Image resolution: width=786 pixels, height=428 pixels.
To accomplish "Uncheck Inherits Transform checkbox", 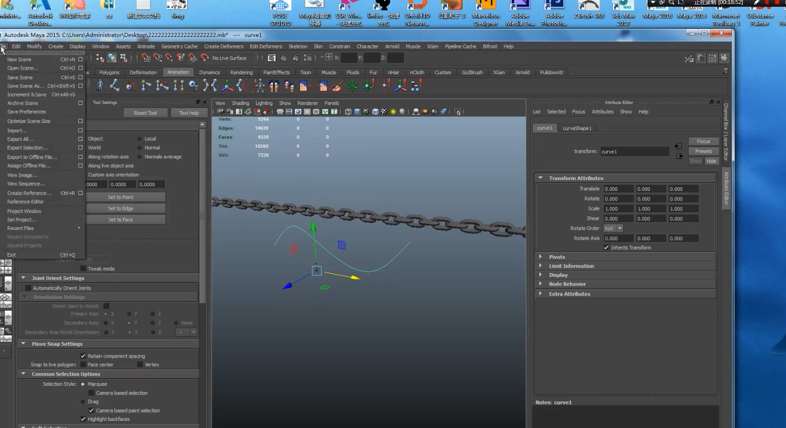I will (x=607, y=247).
